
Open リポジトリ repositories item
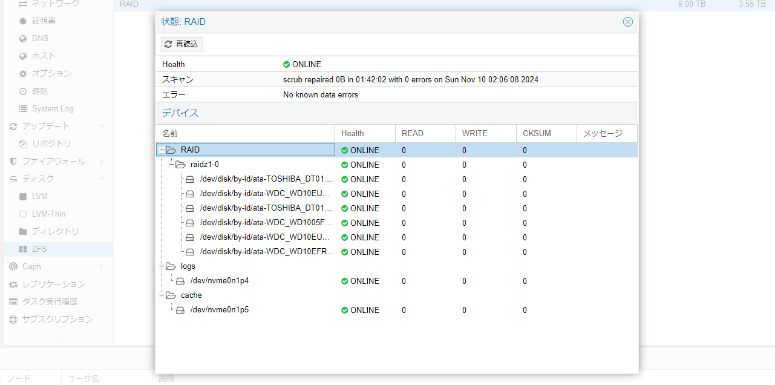(51, 144)
